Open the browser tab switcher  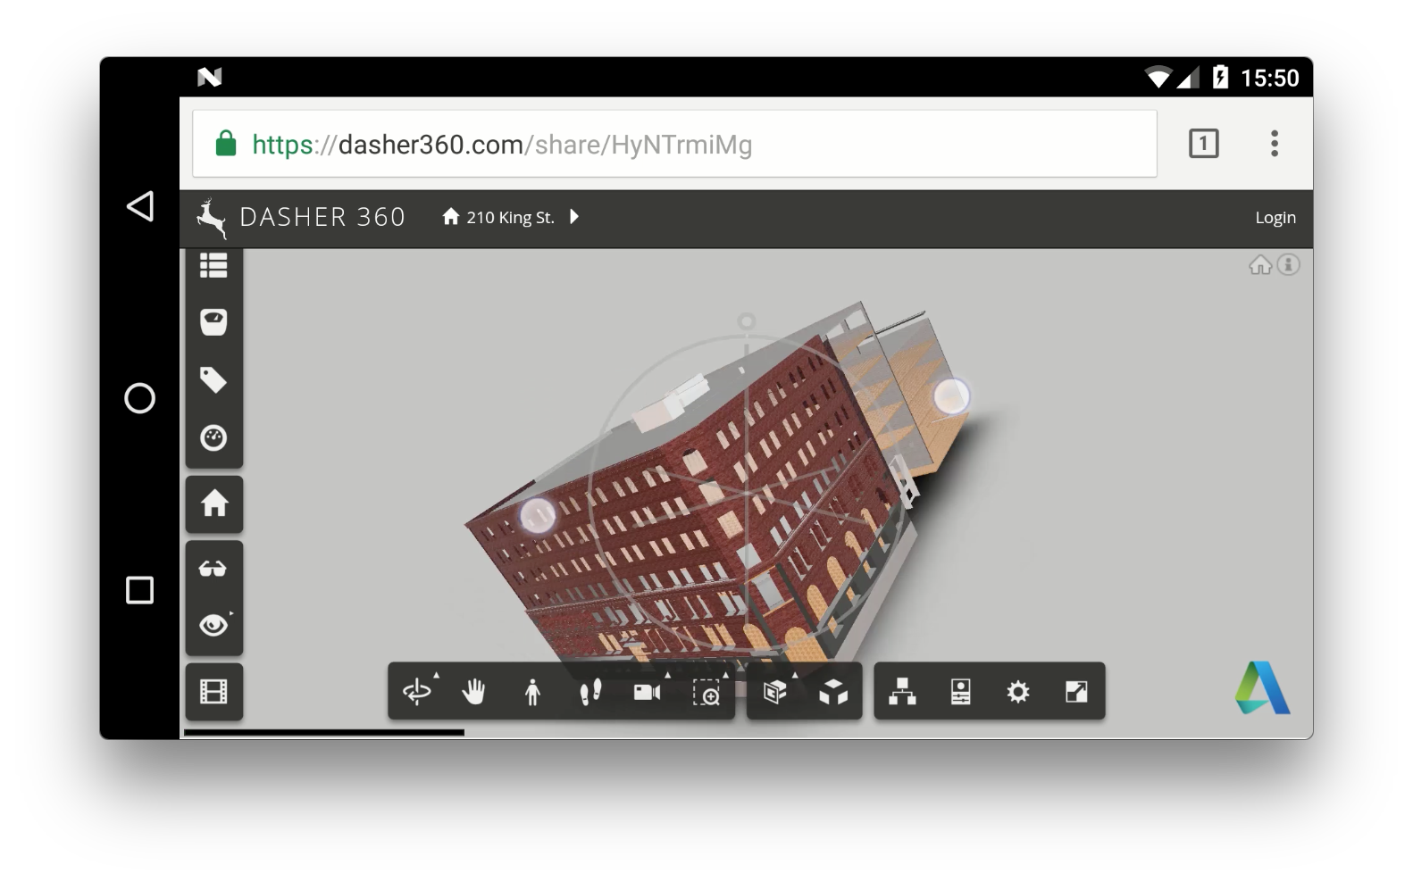pyautogui.click(x=1203, y=144)
